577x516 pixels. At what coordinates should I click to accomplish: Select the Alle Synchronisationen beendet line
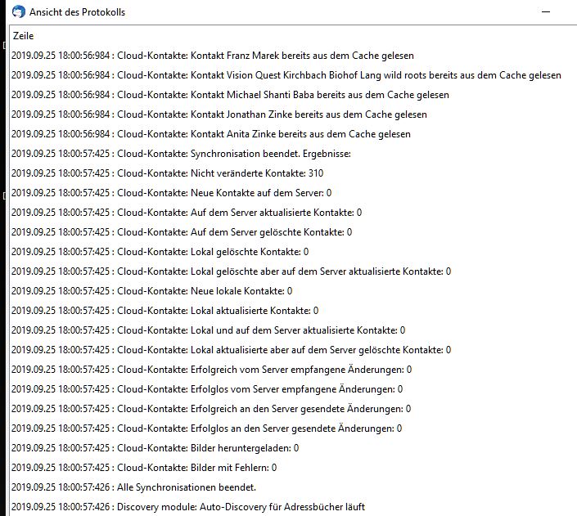(133, 487)
